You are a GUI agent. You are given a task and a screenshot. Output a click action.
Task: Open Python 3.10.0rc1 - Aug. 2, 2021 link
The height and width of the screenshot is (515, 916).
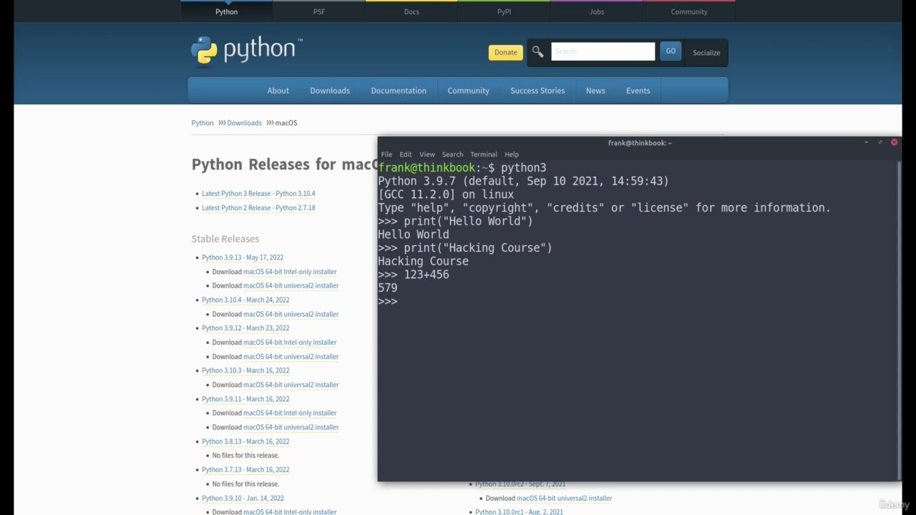click(519, 512)
